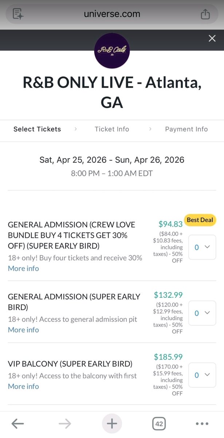Switch to the Payment Info step
This screenshot has height=438, width=224.
[186, 129]
